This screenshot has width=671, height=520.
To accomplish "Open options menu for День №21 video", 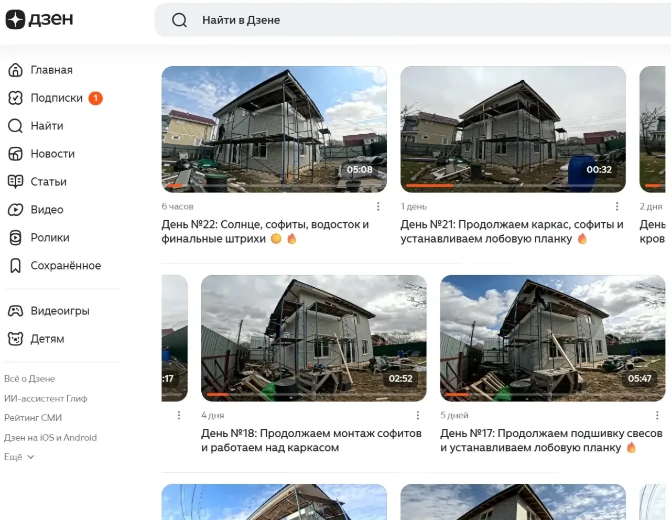I will [x=617, y=207].
